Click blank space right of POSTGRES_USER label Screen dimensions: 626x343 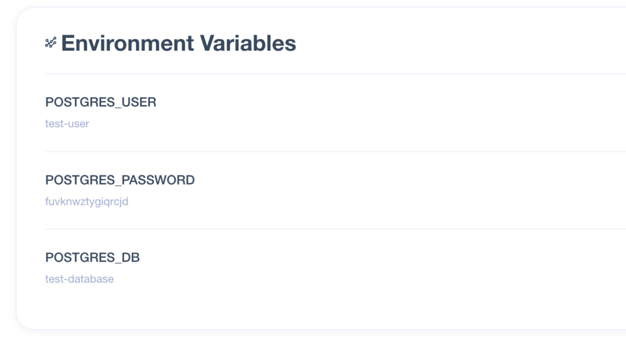[x=391, y=102]
